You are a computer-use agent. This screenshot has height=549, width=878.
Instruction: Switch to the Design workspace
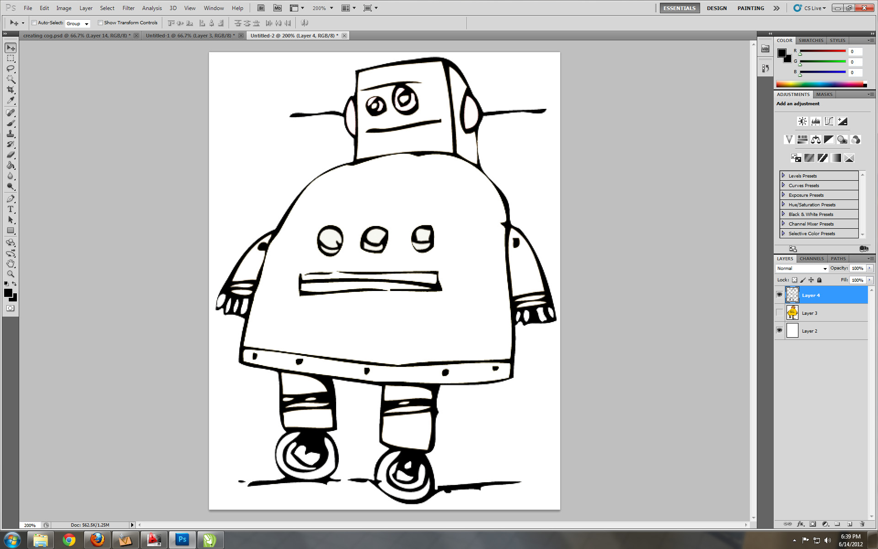pyautogui.click(x=717, y=8)
